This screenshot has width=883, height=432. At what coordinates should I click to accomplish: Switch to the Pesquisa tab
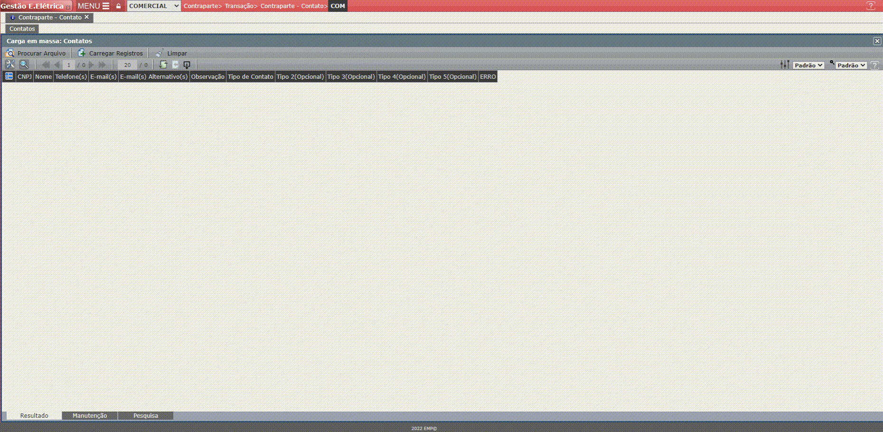pyautogui.click(x=145, y=416)
